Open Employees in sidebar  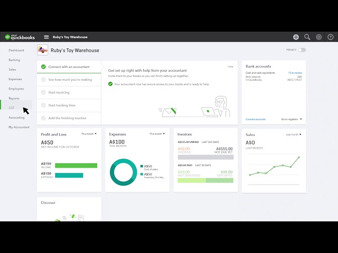point(16,89)
